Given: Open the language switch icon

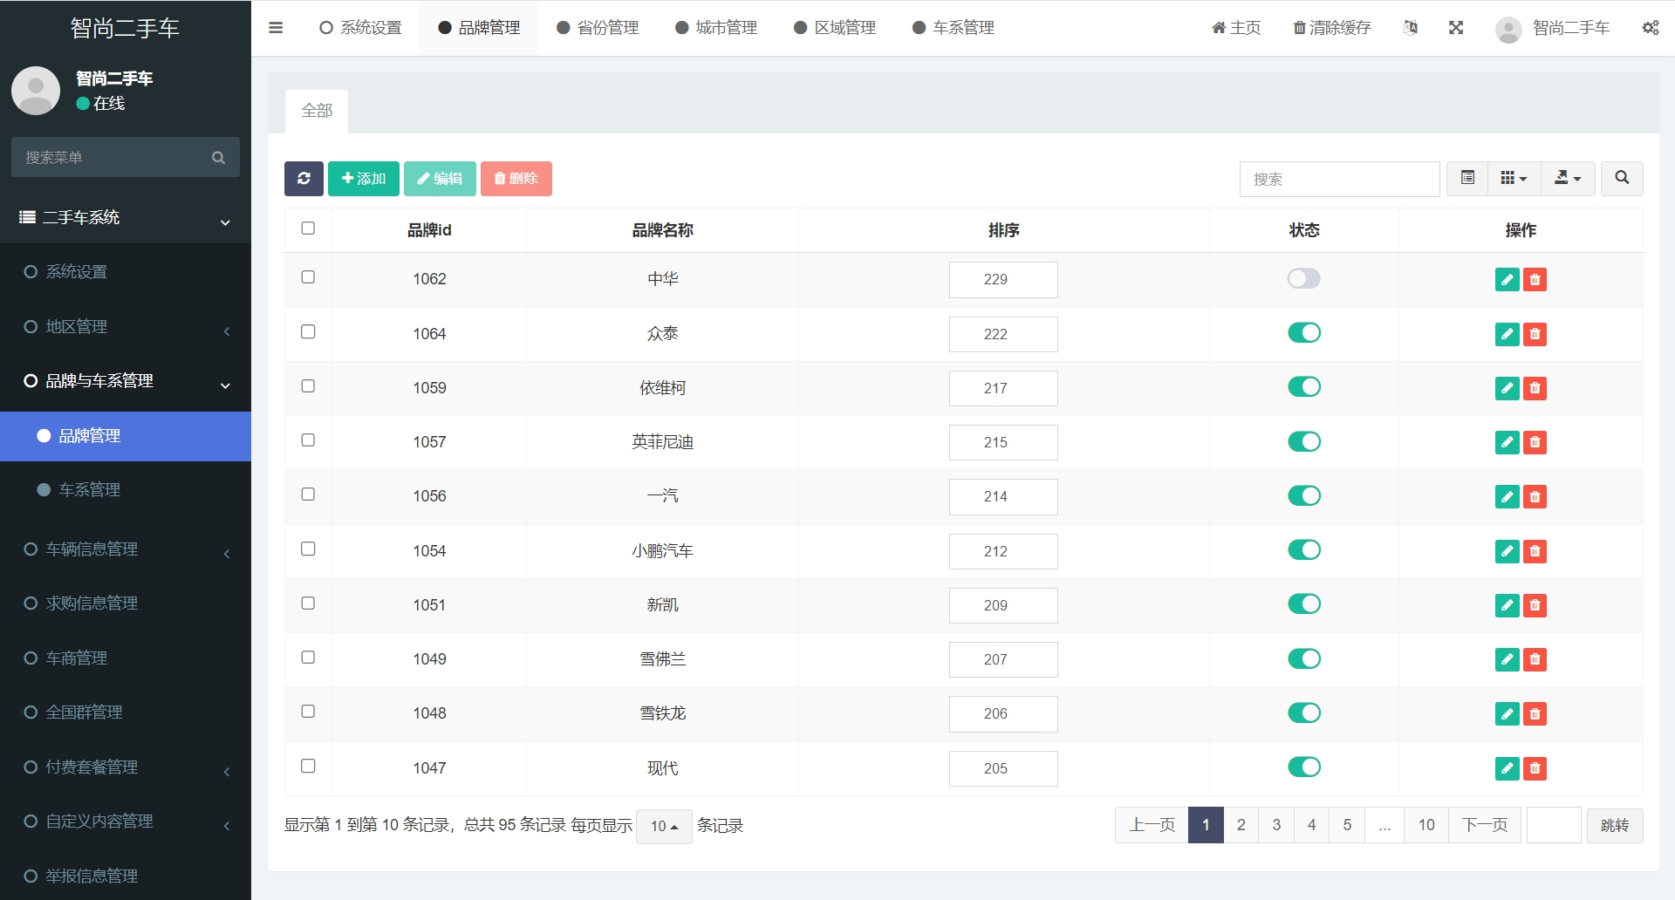Looking at the screenshot, I should click(x=1410, y=28).
